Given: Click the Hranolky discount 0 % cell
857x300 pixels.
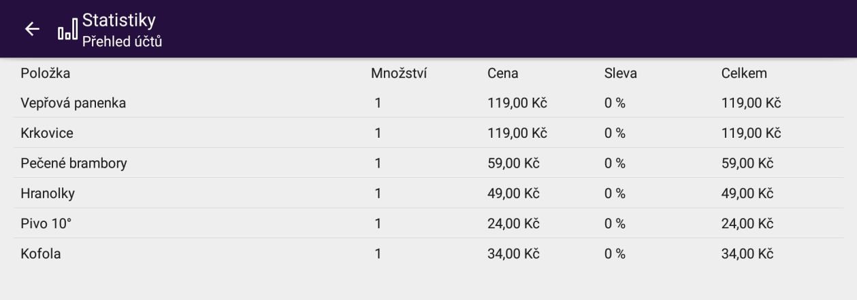Looking at the screenshot, I should pos(615,193).
